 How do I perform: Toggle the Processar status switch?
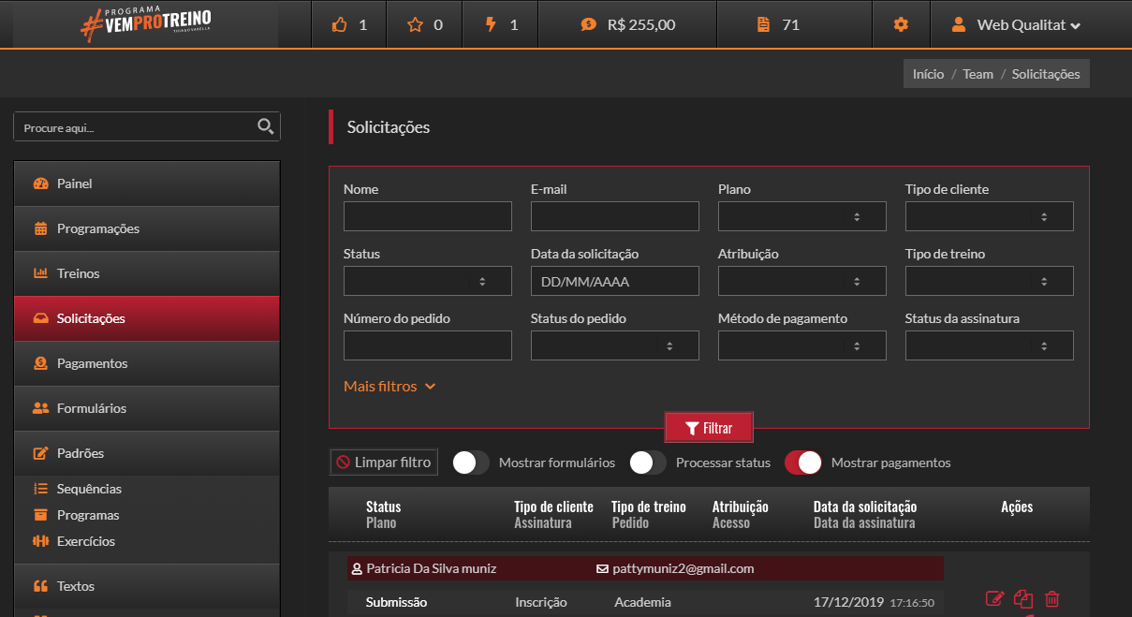point(648,463)
